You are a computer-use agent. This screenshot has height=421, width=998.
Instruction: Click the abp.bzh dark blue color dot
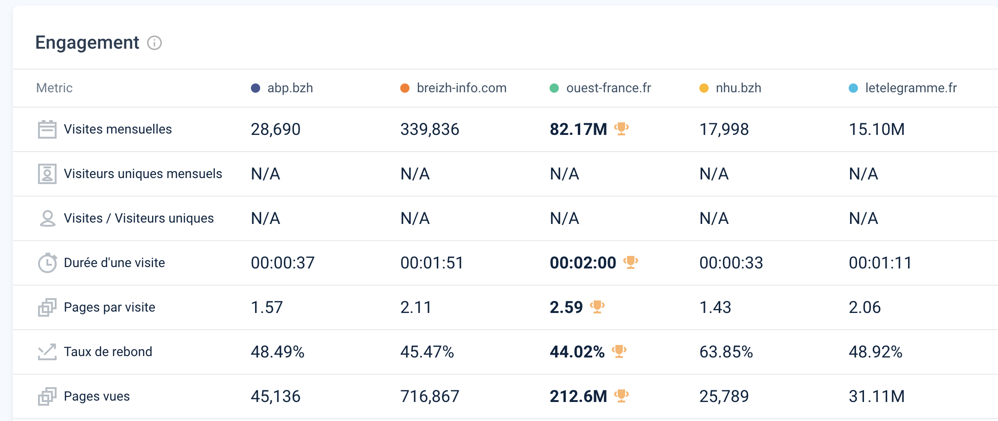[256, 88]
